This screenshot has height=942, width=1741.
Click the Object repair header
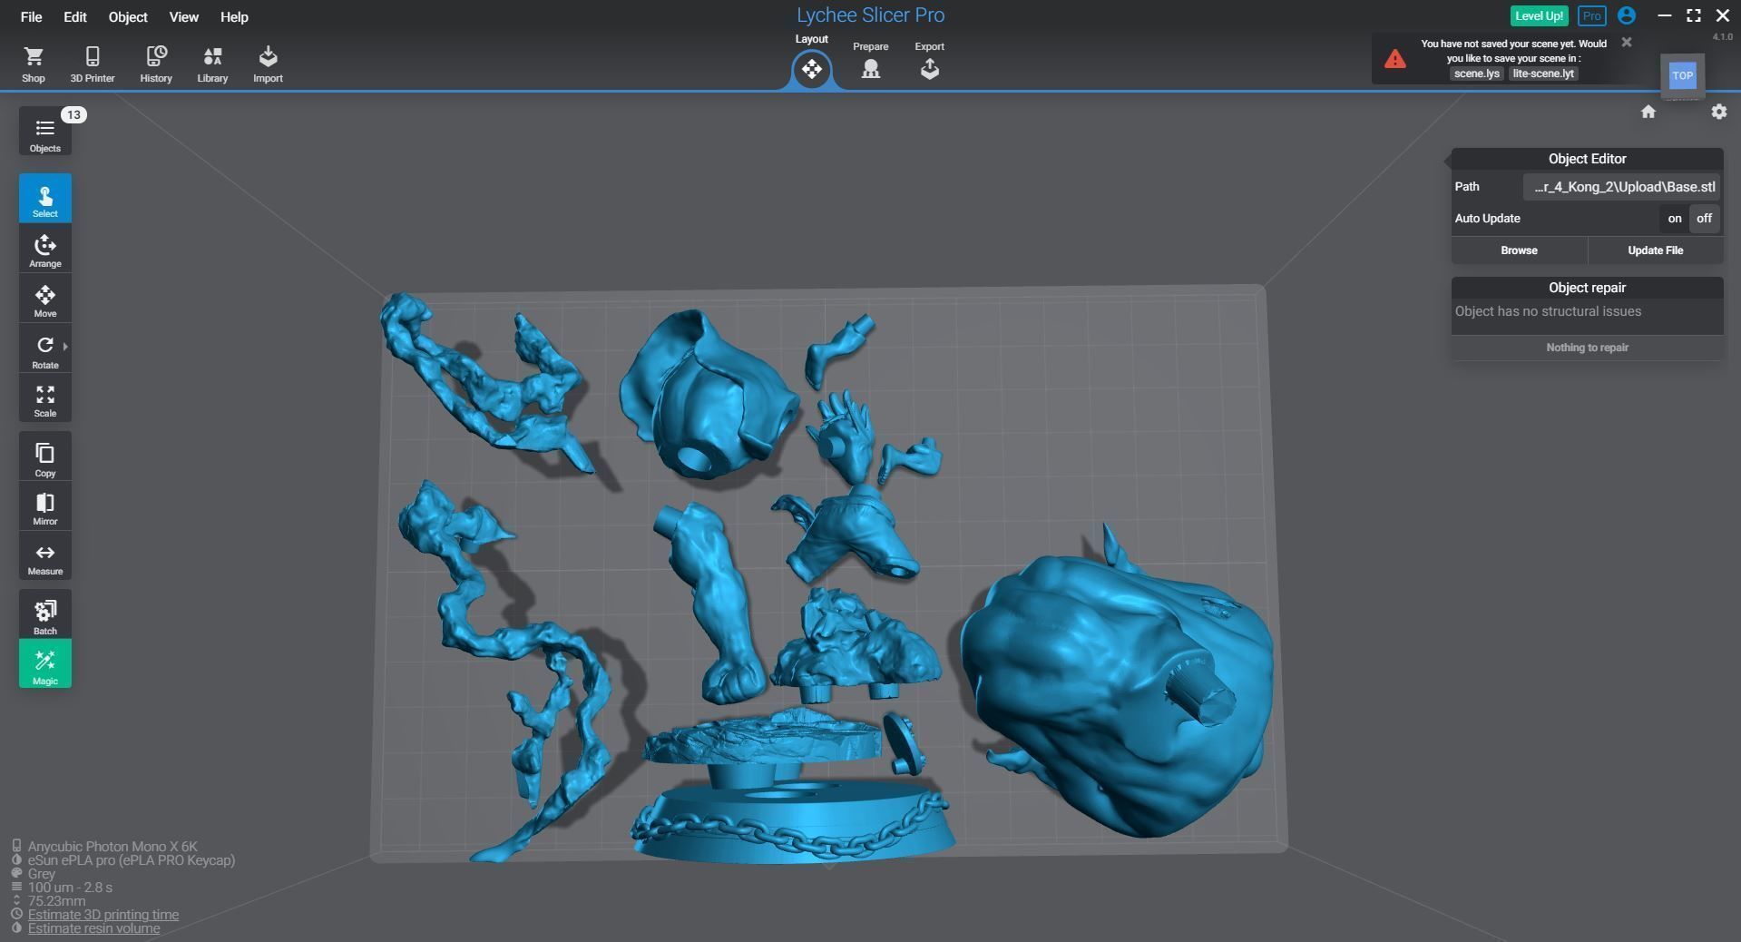[1587, 288]
